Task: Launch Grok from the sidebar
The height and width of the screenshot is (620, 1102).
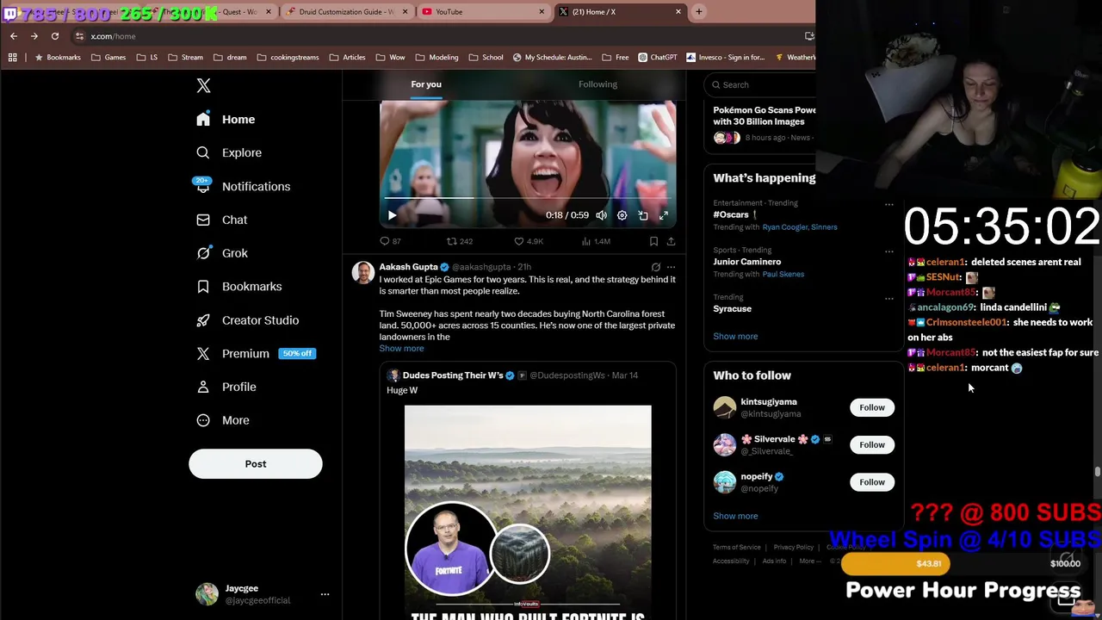Action: tap(221, 253)
